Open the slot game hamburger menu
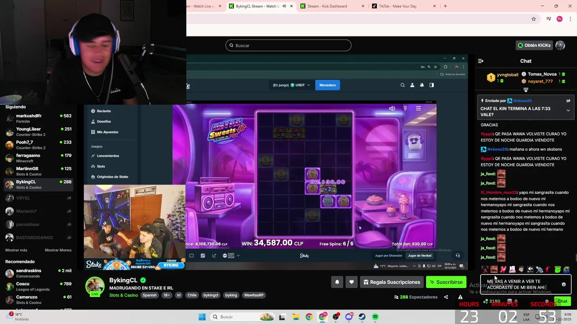This screenshot has width=577, height=324. click(x=418, y=108)
